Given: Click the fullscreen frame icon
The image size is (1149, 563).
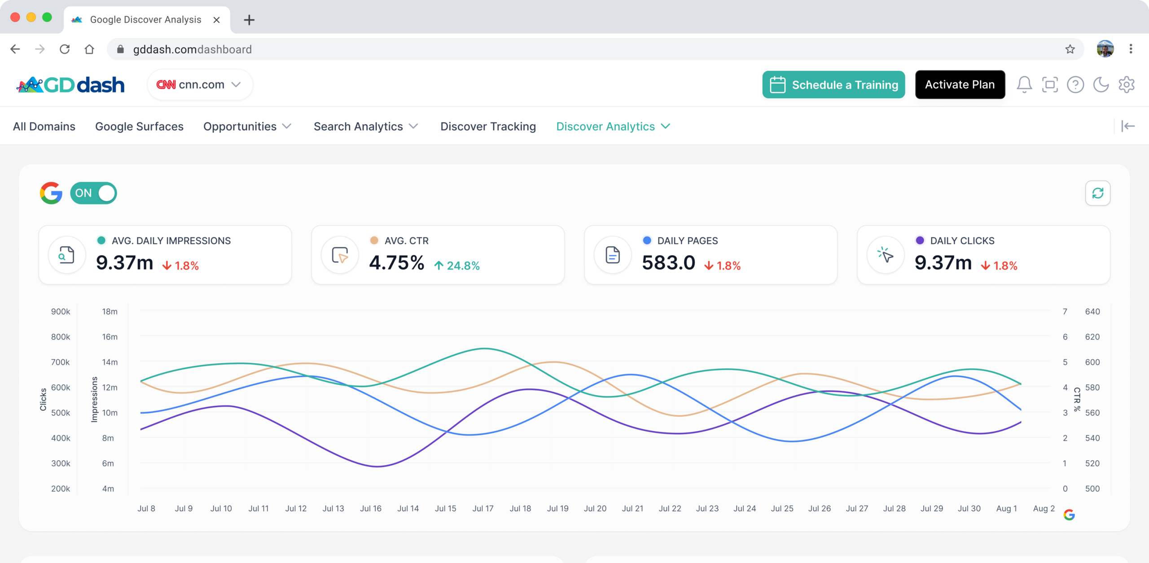Looking at the screenshot, I should tap(1050, 84).
